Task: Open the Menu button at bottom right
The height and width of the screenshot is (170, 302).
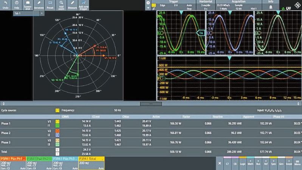Action: [297, 163]
